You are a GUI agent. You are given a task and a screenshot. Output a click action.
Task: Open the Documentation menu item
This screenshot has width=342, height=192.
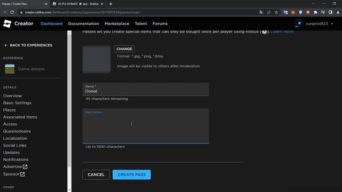[83, 23]
